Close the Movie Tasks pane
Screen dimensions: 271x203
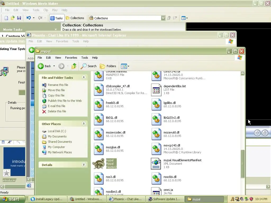(x=56, y=29)
